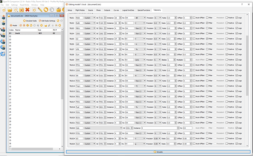Screen dimensions: 253x156
Task: Open TELE12 Alt Precision dropdown
Action: (157, 75)
